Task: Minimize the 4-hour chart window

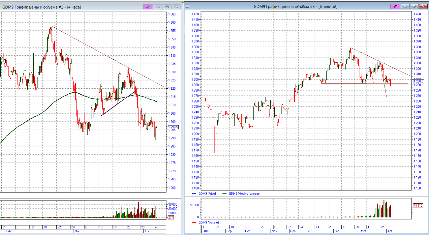Action: [x=158, y=7]
